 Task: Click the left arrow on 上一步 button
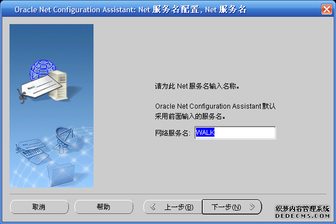tap(153, 207)
